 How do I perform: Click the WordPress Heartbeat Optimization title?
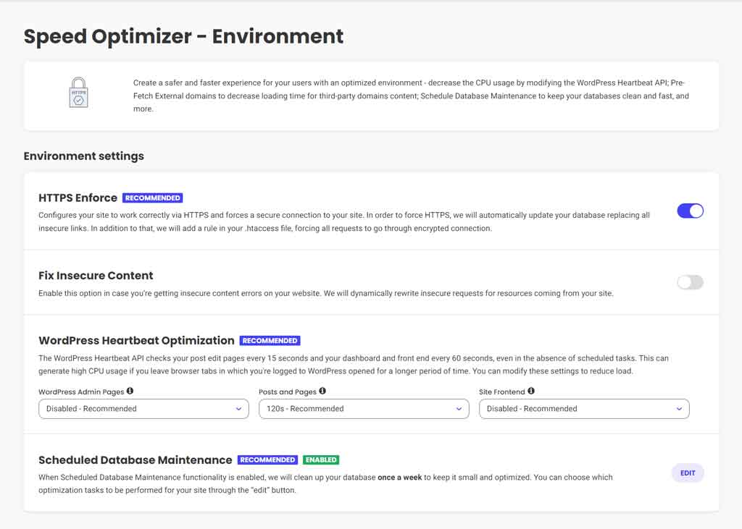pos(136,340)
